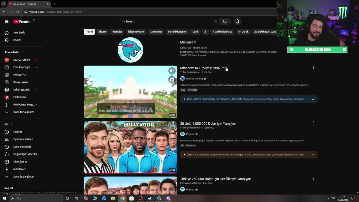Open Minecraft'ta Türkiye'yi İnşa Ettik video title

[203, 68]
